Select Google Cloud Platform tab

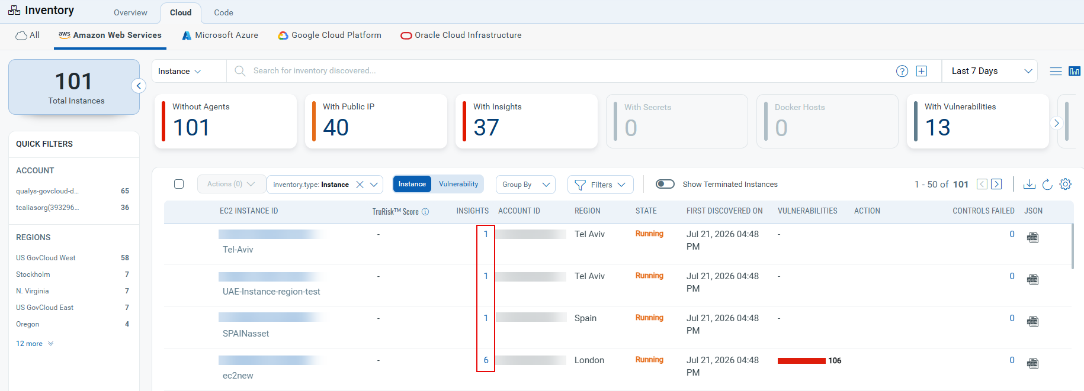[330, 35]
